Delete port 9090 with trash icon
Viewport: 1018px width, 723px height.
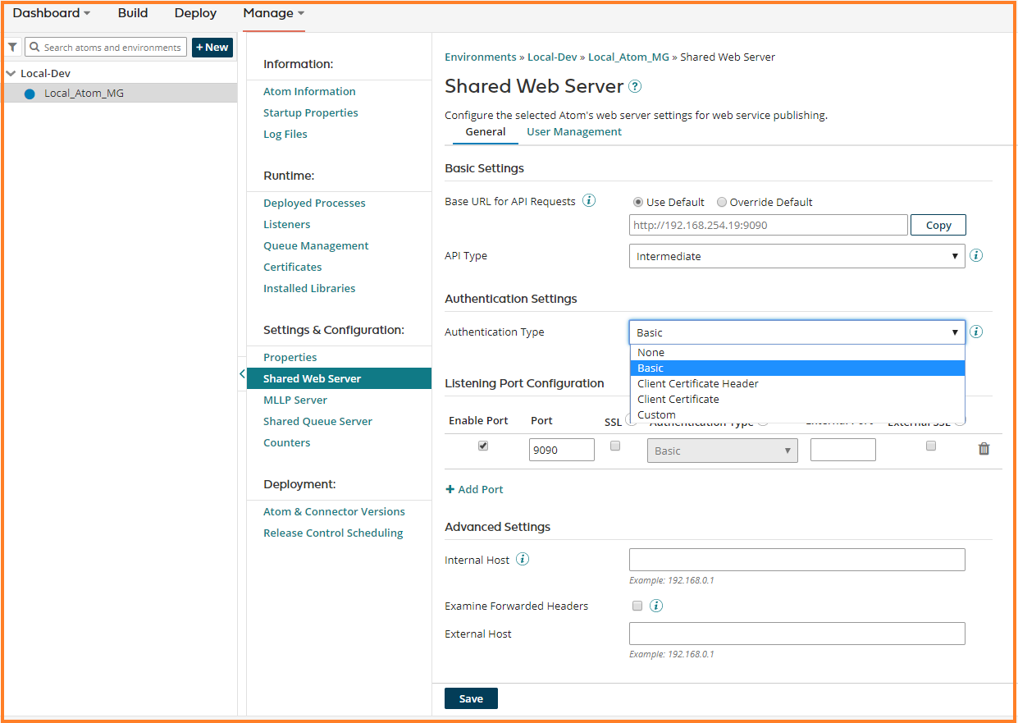[x=984, y=449]
